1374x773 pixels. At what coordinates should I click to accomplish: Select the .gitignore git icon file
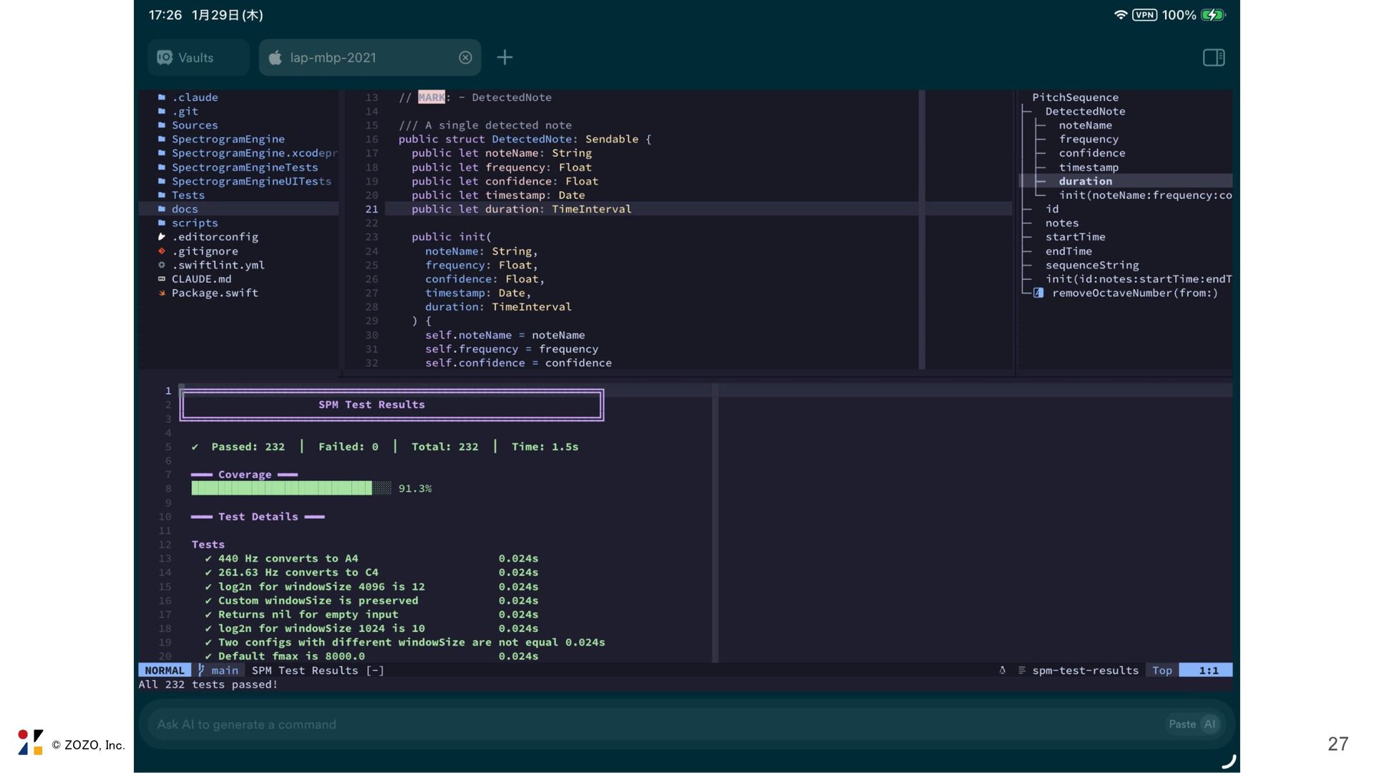click(162, 251)
